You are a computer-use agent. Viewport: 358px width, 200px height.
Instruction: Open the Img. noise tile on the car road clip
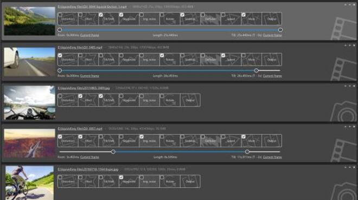point(150,59)
